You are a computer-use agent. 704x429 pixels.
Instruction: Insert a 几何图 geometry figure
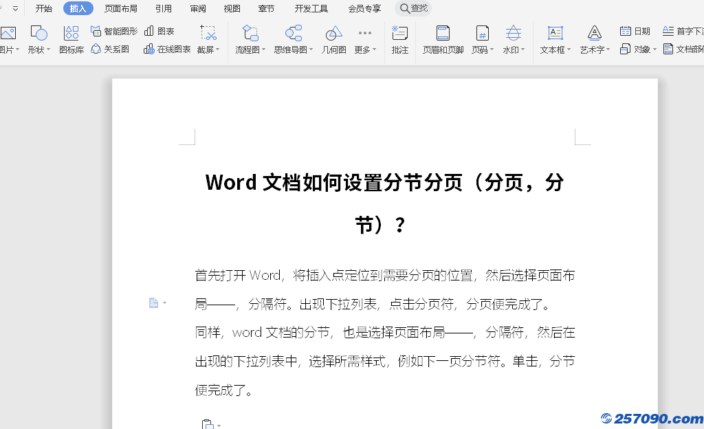click(x=333, y=39)
